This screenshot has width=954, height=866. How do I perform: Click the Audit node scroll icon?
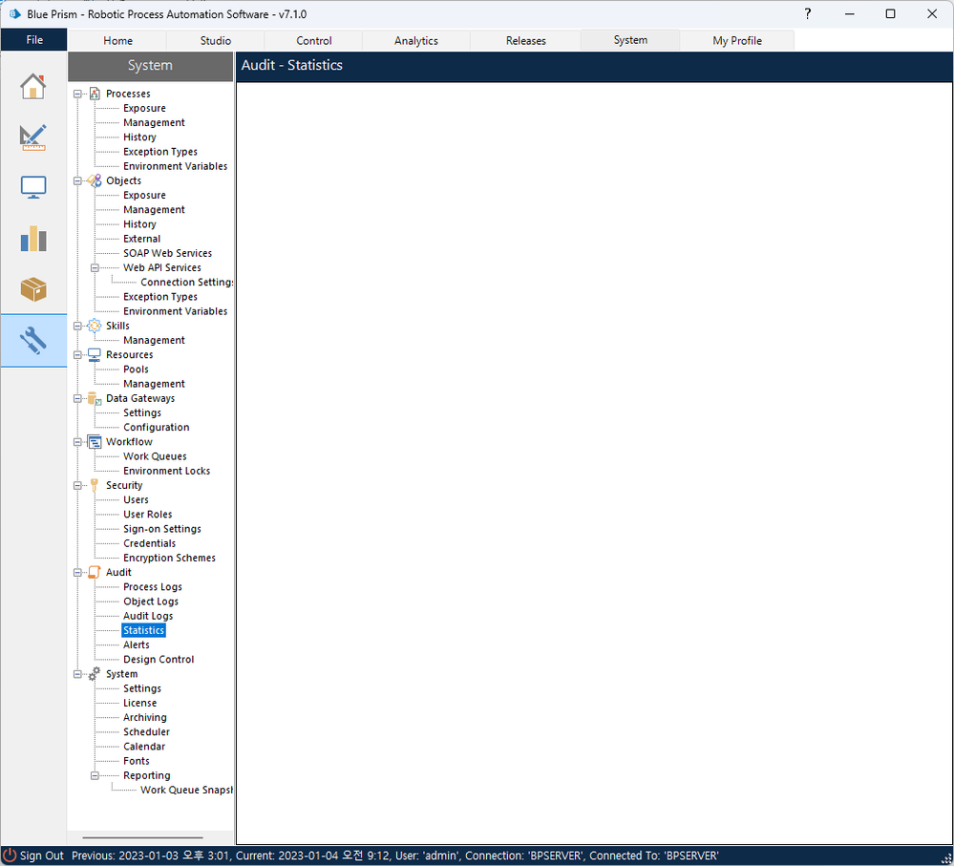pos(95,572)
